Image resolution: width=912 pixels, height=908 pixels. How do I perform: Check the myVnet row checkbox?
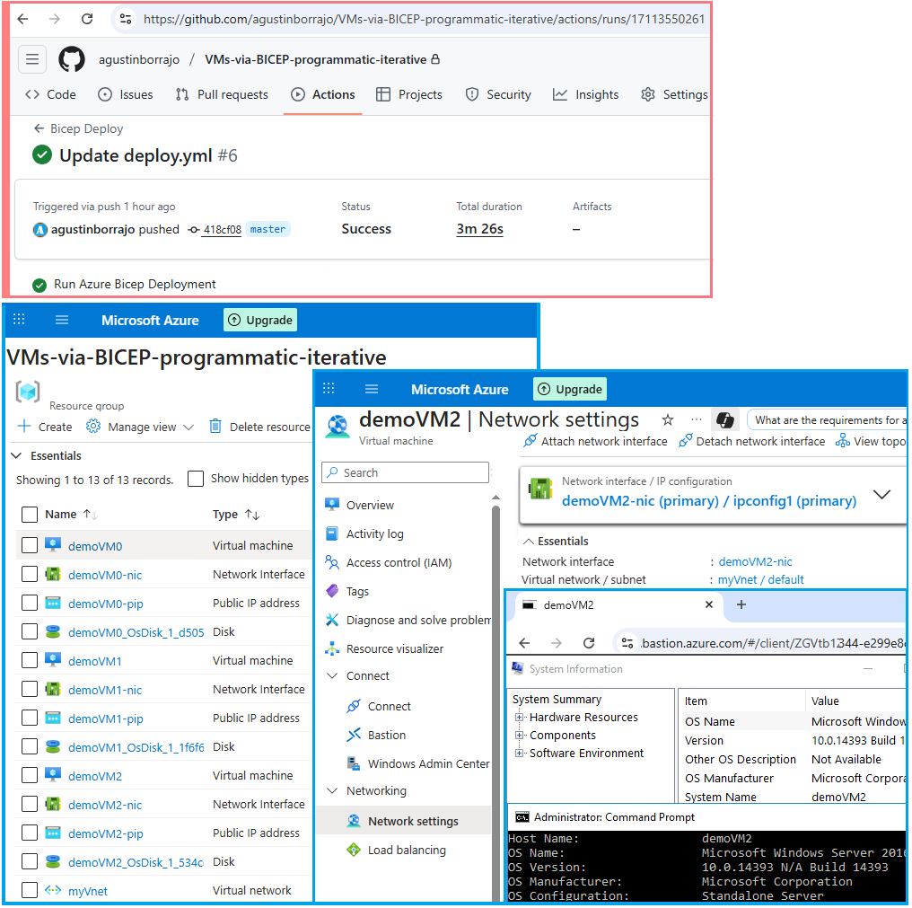(x=29, y=890)
